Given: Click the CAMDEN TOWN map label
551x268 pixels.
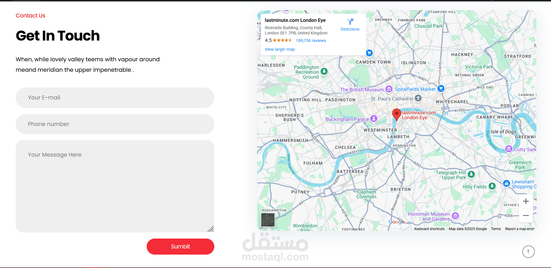Looking at the screenshot, I should (x=373, y=62).
